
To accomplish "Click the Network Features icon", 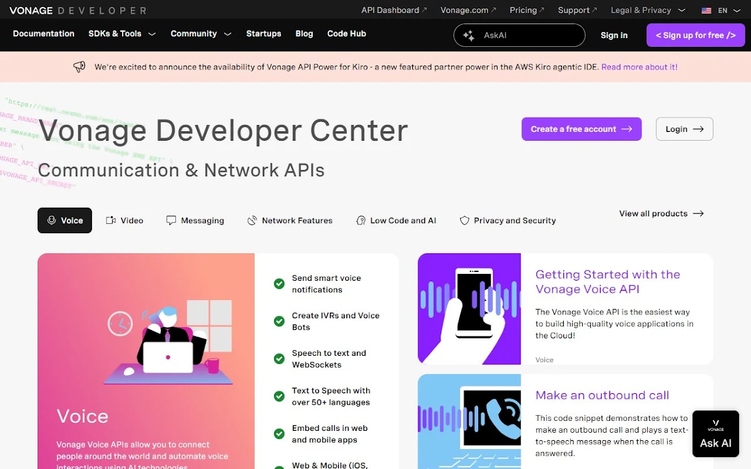I will click(x=252, y=220).
